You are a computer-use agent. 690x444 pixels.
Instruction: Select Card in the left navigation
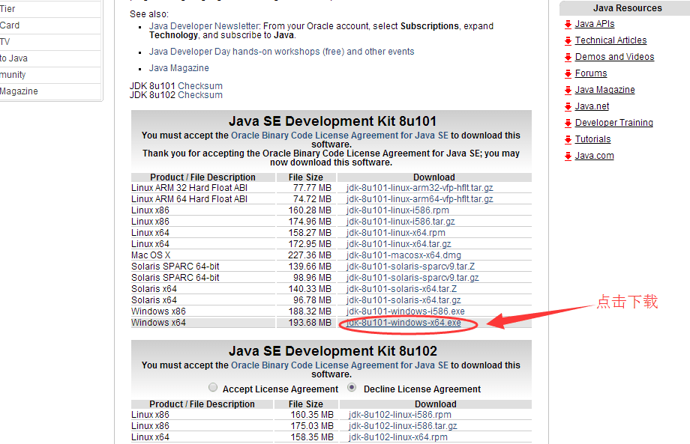[10, 25]
